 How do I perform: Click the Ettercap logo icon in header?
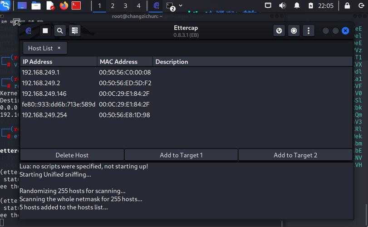click(x=29, y=31)
